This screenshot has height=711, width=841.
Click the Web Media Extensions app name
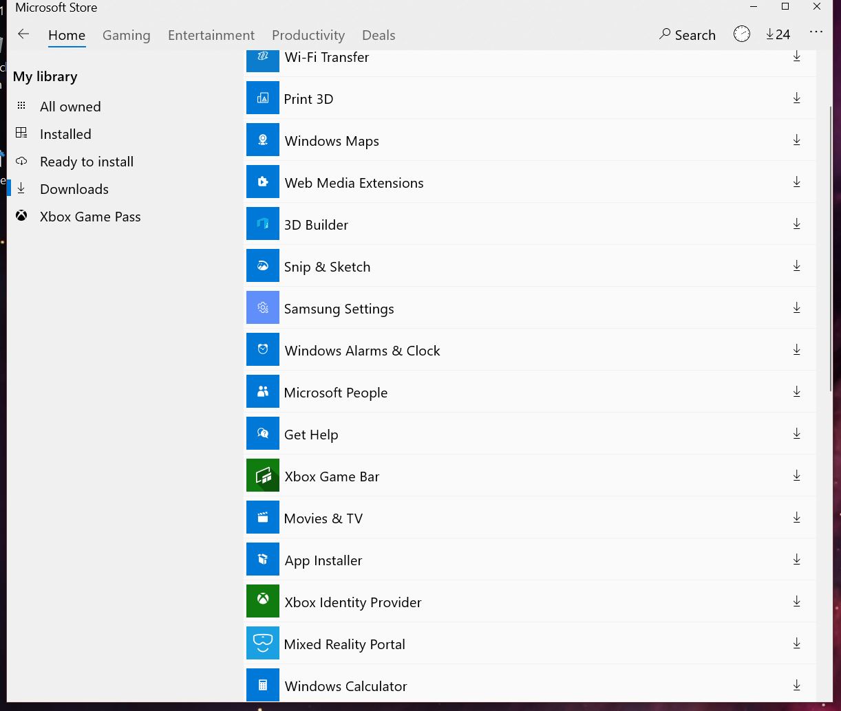coord(354,183)
